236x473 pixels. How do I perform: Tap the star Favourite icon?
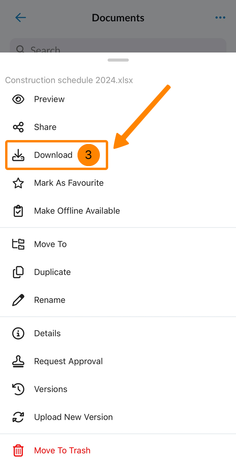[x=18, y=183]
